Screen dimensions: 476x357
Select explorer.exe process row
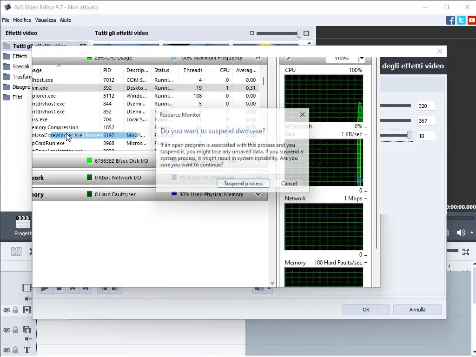[x=145, y=96]
